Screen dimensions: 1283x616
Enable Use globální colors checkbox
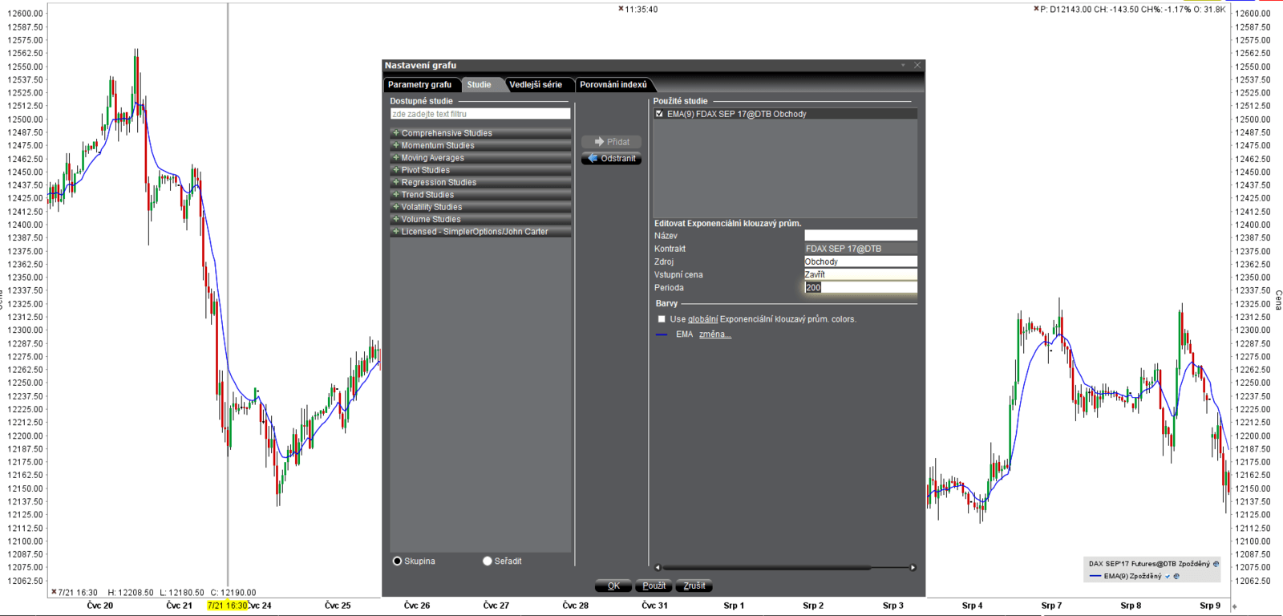pos(662,318)
